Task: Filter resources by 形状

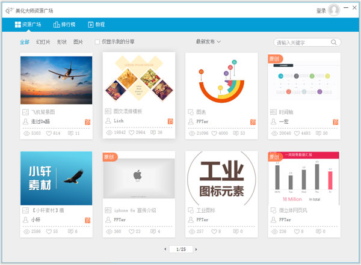Action: pos(61,42)
